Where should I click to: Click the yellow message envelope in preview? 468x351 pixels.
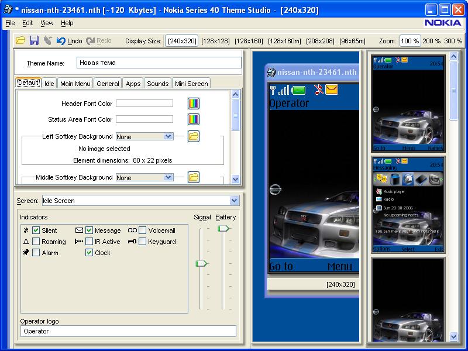coord(332,90)
